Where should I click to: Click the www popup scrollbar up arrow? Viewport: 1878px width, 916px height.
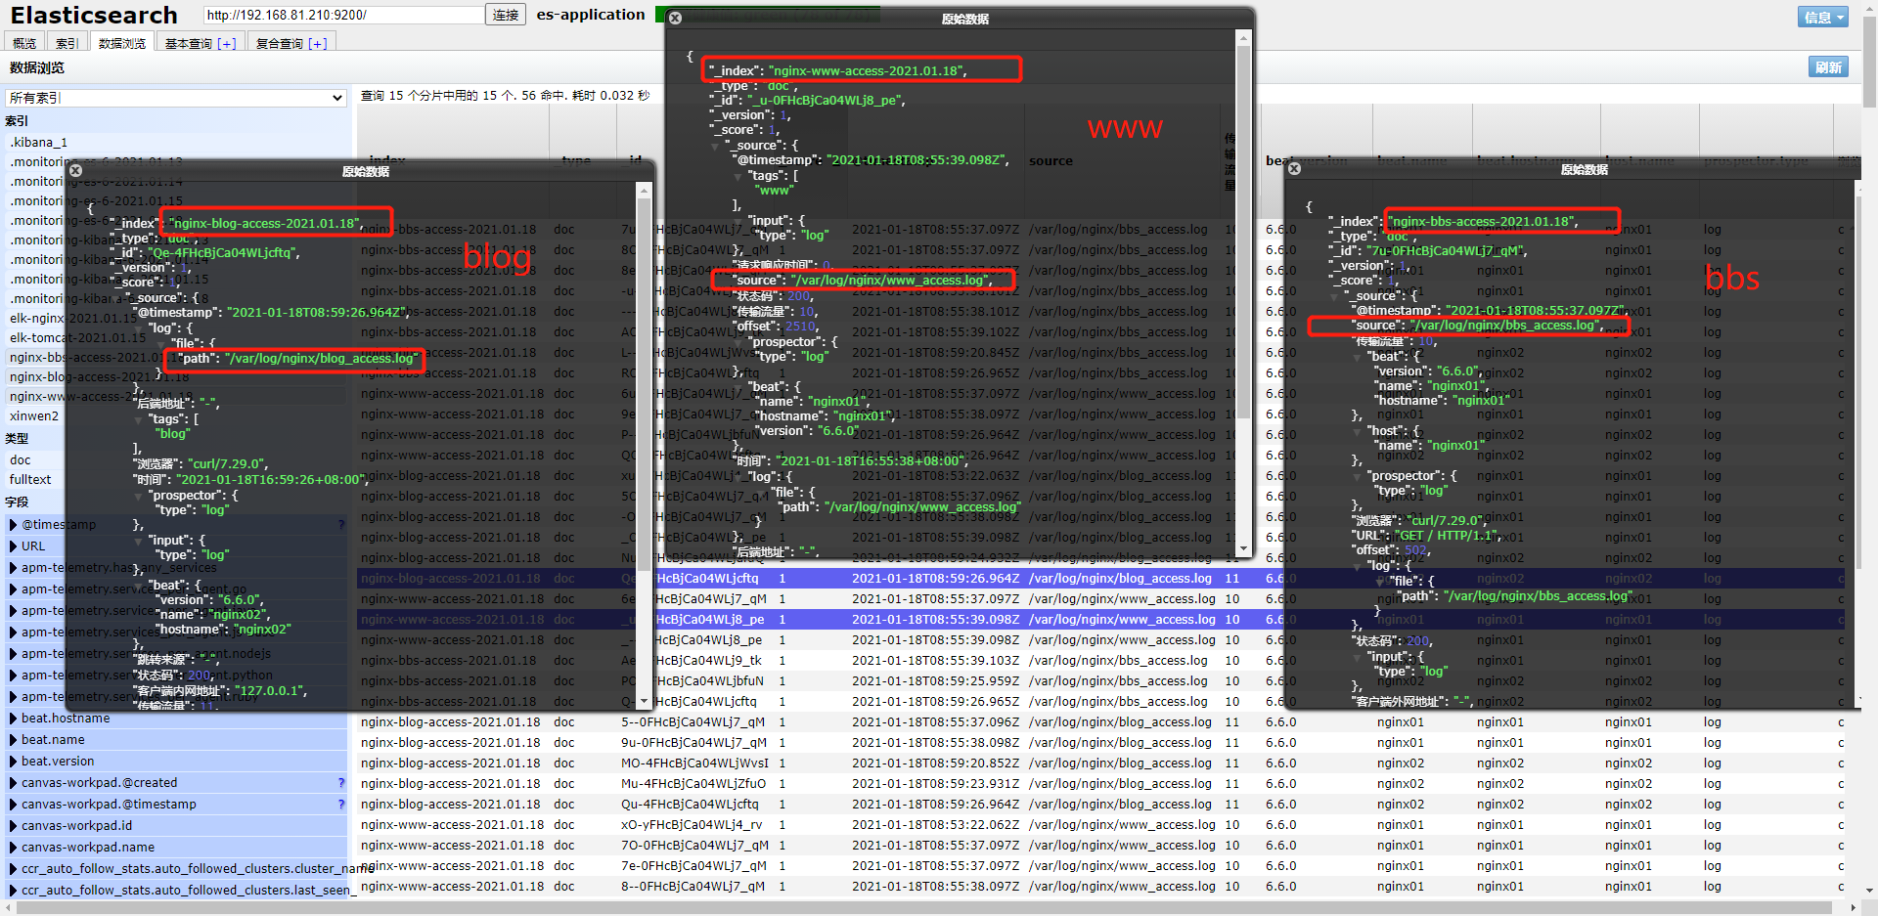tap(1243, 38)
